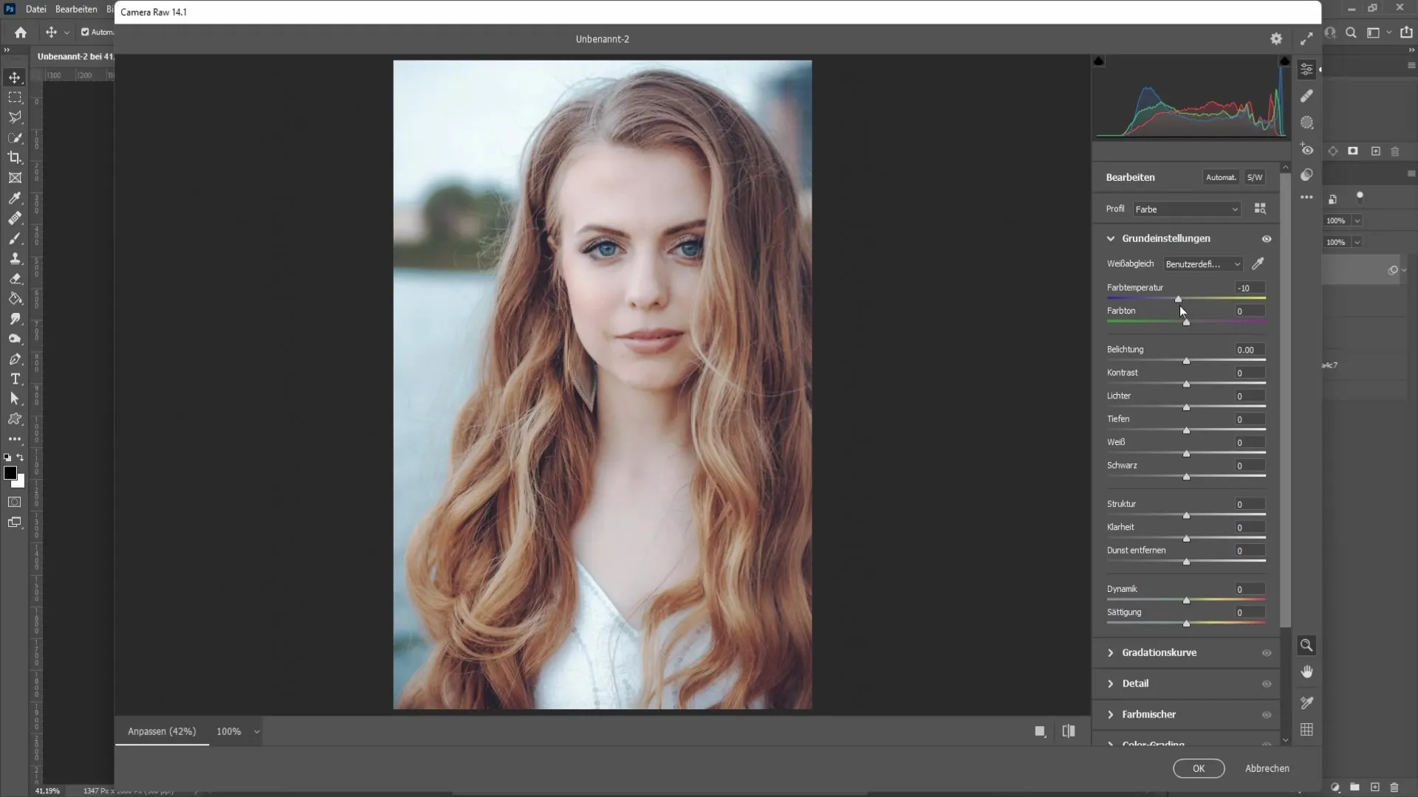Screen dimensions: 1418x797
Task: Collapse the Grundeinstellungen section
Action: pyautogui.click(x=1110, y=238)
